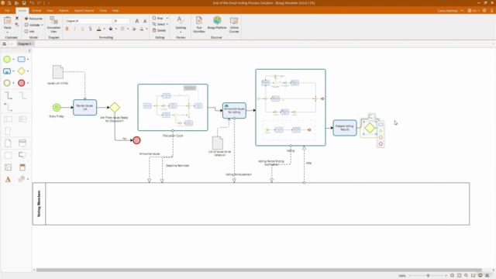496x279 pixels.
Task: Open Simulation View
Action: click(x=53, y=24)
